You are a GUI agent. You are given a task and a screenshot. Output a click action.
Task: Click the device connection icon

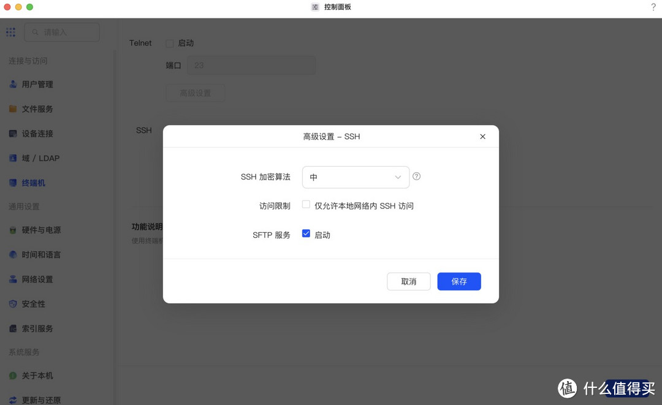13,134
